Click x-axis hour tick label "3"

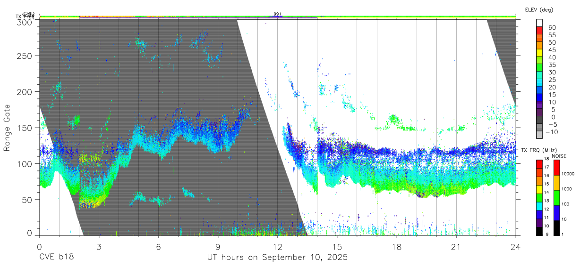(x=99, y=247)
